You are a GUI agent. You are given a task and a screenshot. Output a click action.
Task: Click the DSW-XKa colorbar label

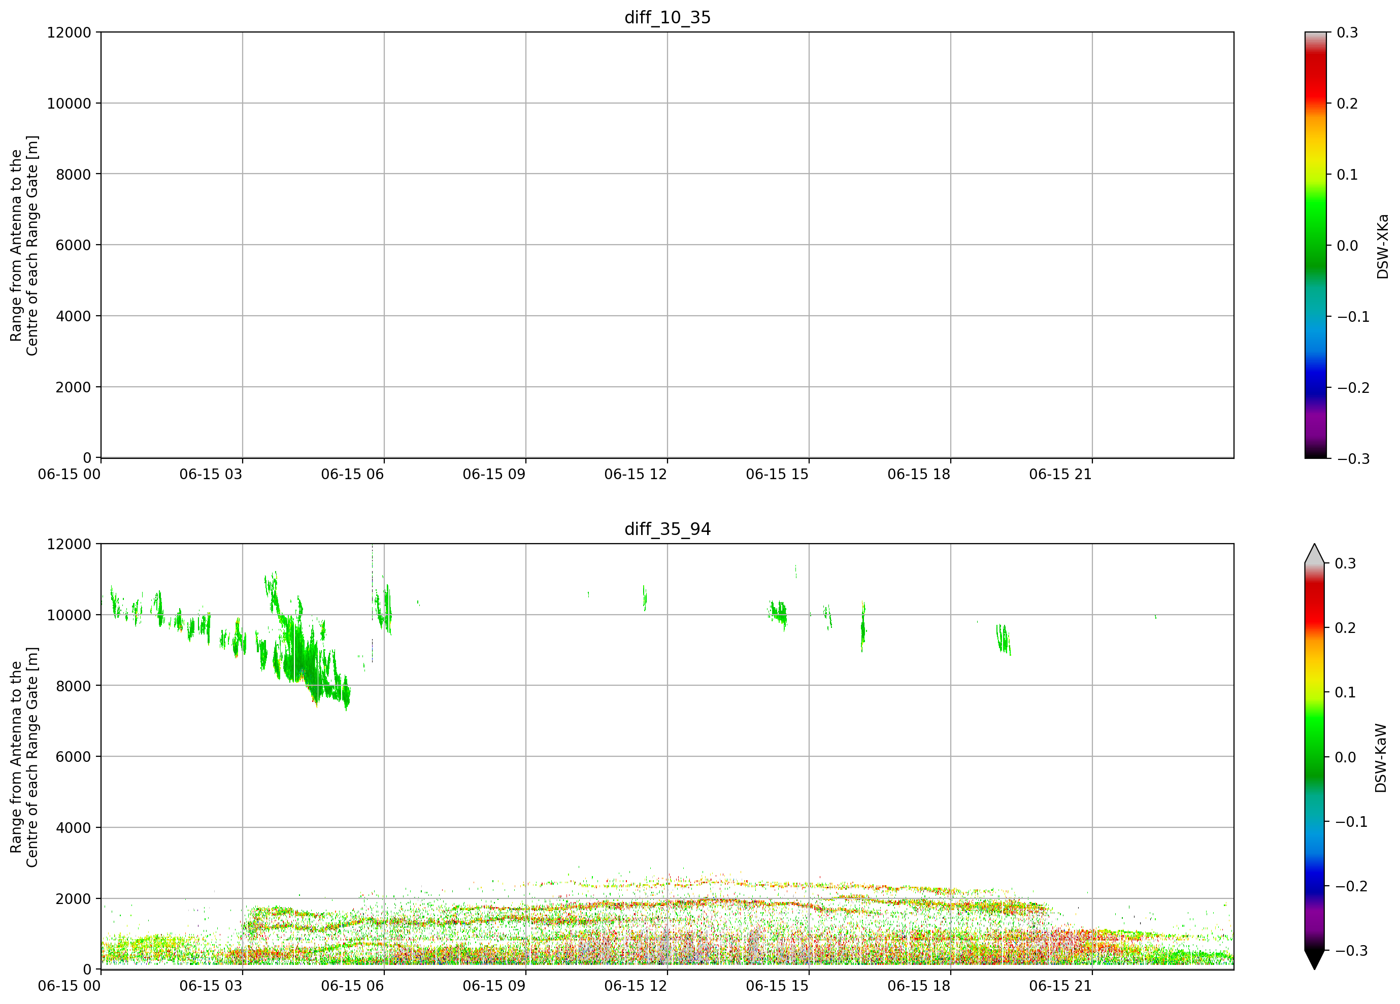(1383, 246)
